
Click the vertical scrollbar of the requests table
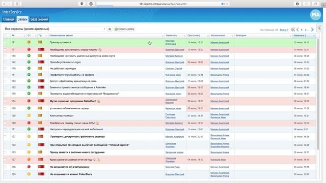tap(318, 94)
